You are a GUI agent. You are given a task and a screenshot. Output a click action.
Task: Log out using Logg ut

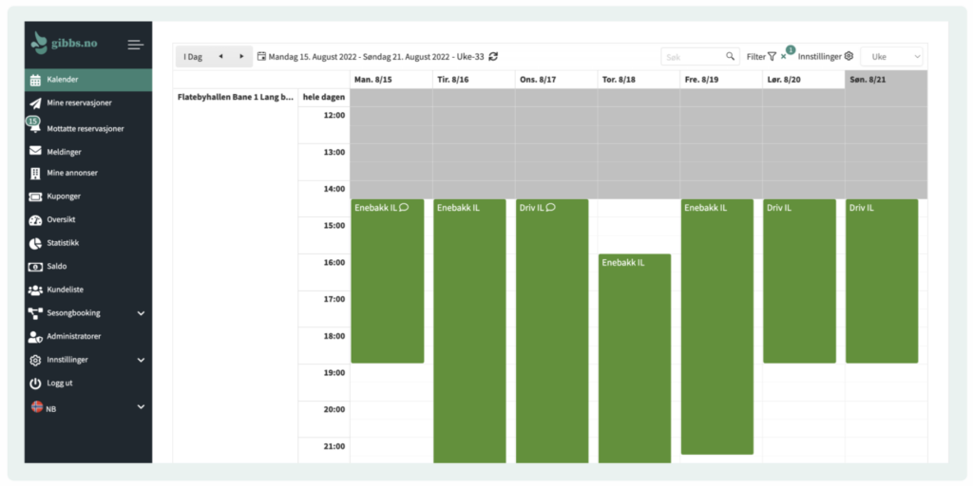pyautogui.click(x=59, y=383)
